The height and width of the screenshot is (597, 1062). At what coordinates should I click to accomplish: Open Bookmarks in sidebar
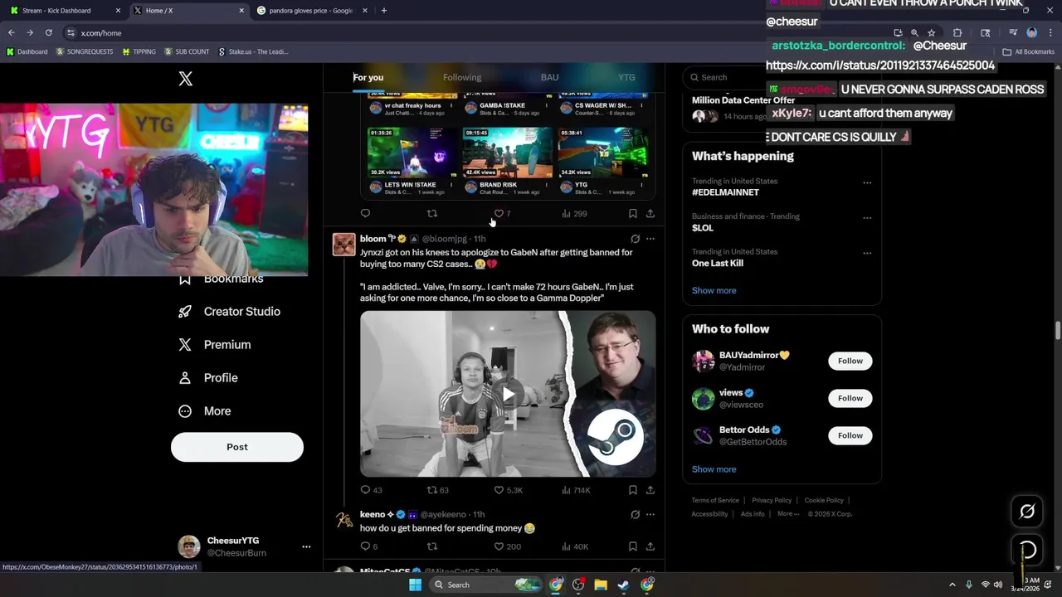[x=222, y=279]
